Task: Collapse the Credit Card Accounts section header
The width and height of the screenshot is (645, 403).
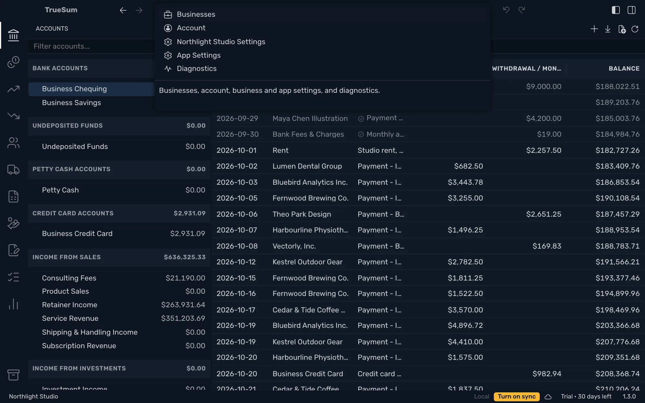Action: pyautogui.click(x=119, y=213)
